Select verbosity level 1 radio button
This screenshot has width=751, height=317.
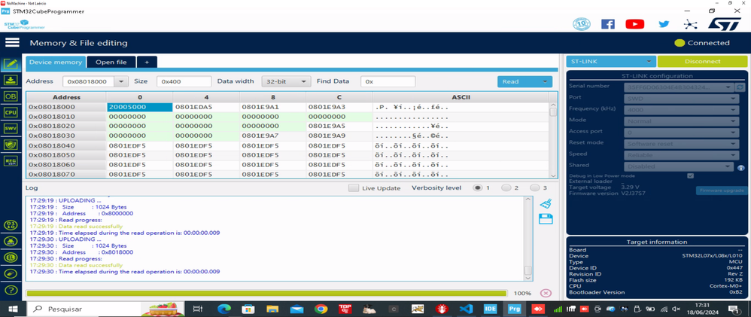(x=477, y=188)
